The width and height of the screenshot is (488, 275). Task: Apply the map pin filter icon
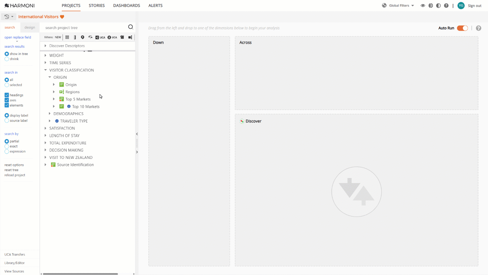click(x=82, y=37)
